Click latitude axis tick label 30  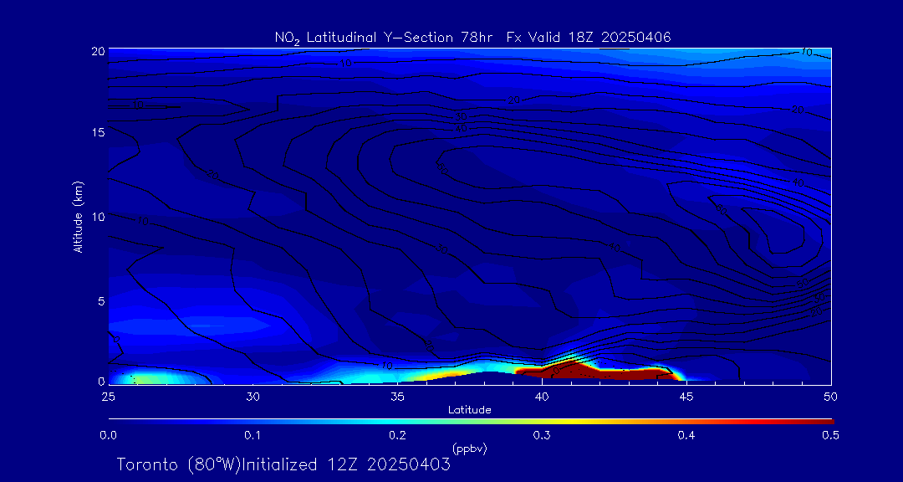[x=253, y=396]
